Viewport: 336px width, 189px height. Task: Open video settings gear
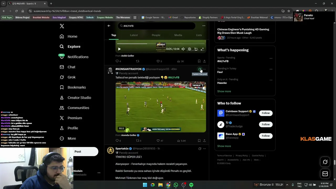(190, 49)
